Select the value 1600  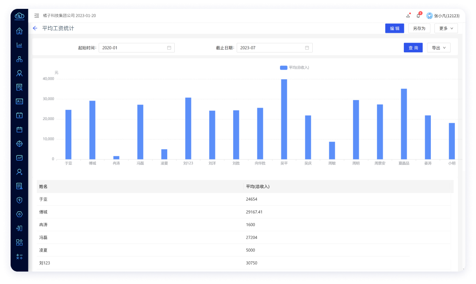250,225
